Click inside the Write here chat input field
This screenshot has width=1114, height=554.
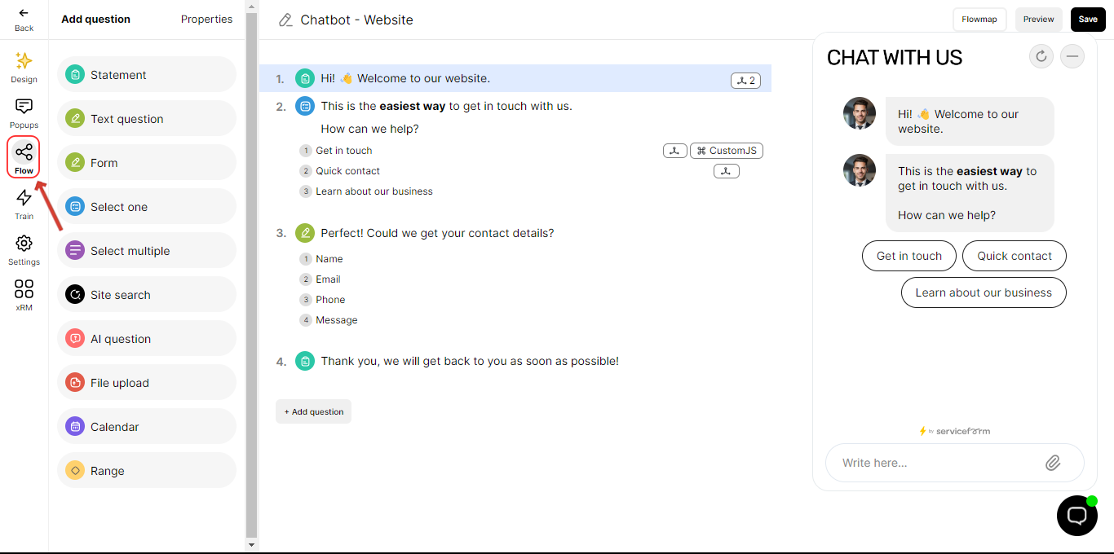(x=930, y=462)
